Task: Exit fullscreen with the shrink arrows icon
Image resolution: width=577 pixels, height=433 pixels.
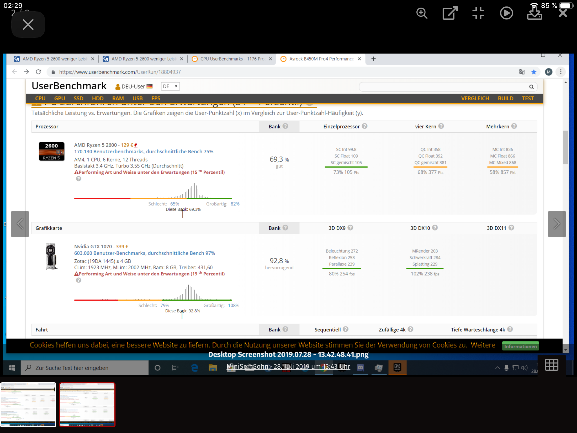Action: click(478, 13)
